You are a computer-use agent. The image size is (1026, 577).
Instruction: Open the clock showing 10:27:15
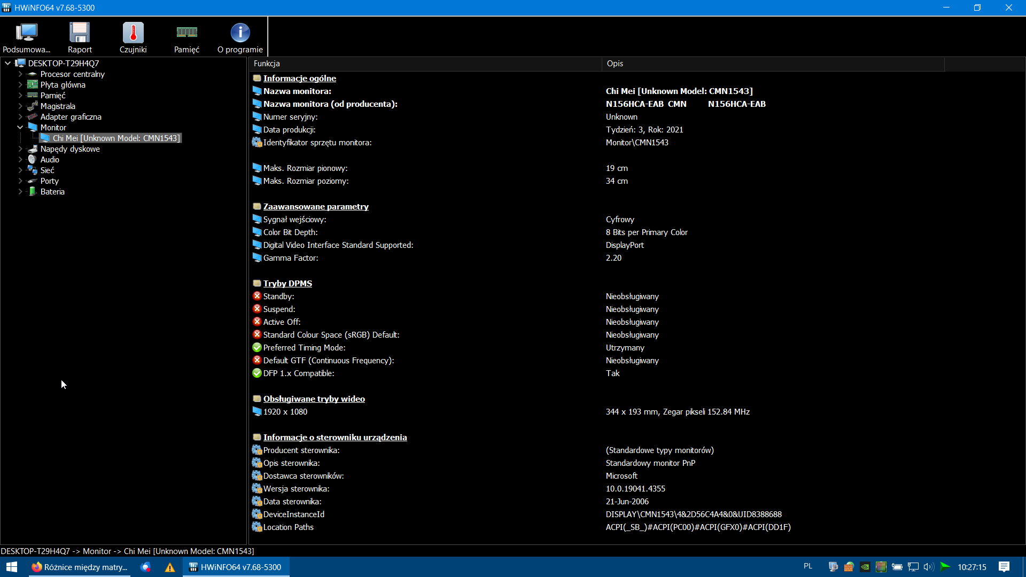972,567
